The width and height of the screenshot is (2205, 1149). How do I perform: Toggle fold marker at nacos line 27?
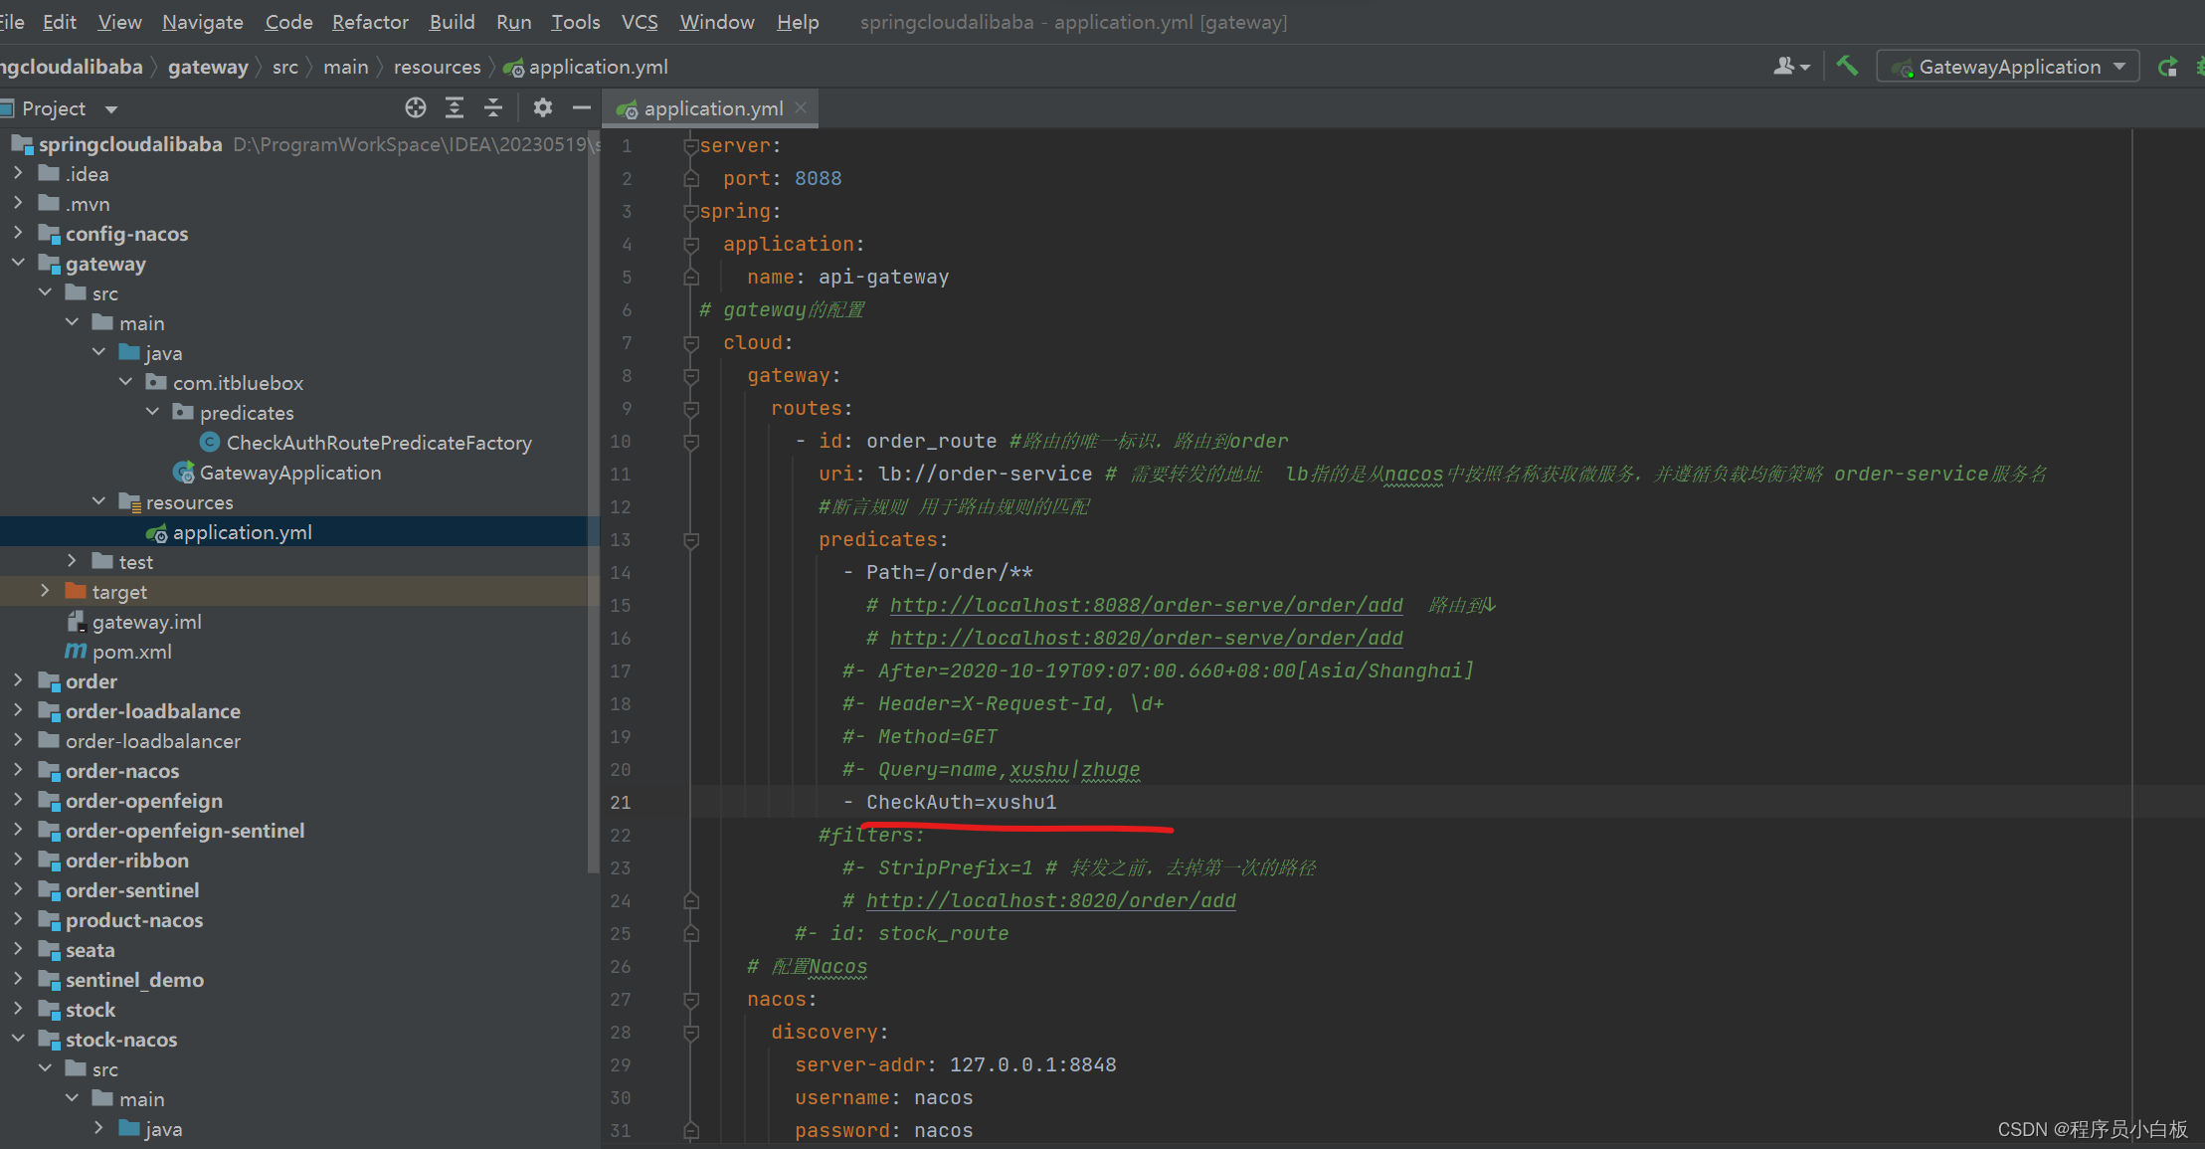[691, 1000]
